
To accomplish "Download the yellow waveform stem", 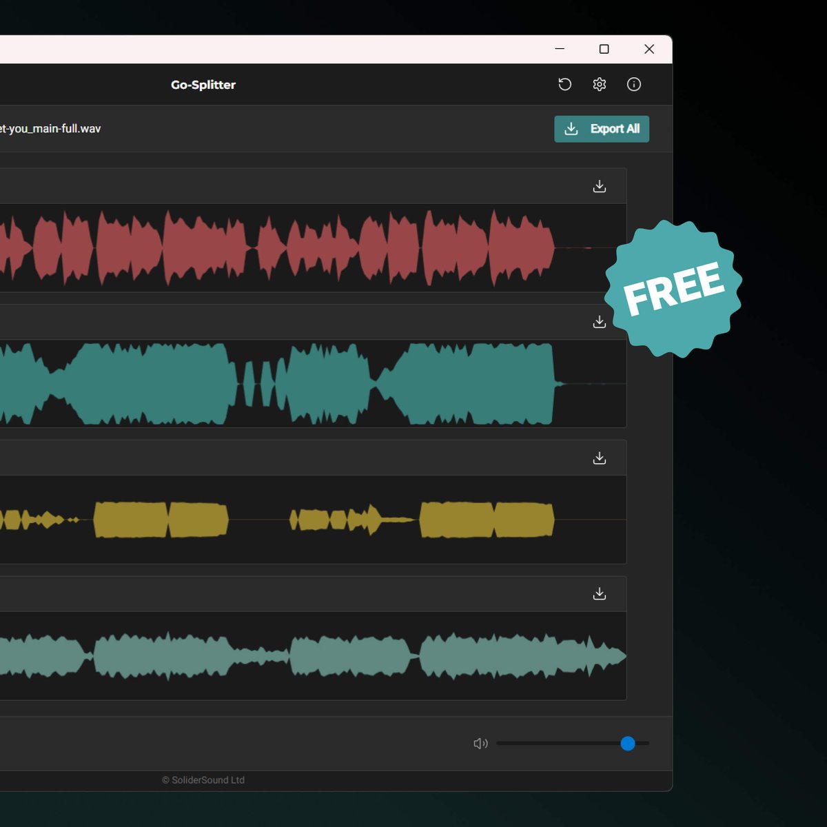I will [x=600, y=458].
